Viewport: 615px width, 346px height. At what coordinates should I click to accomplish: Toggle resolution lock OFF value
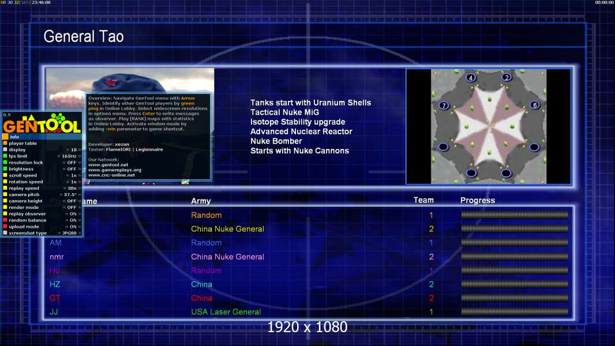[x=72, y=162]
